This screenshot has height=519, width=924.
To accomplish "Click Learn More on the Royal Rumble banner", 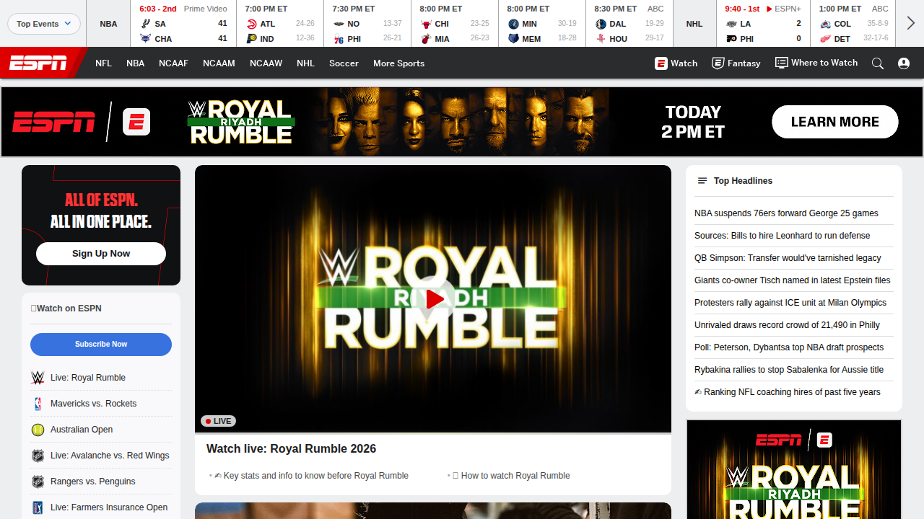I will point(834,122).
